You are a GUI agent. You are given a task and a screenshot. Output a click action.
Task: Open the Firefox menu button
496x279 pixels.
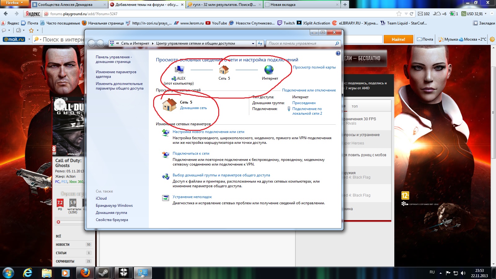[x=15, y=3]
